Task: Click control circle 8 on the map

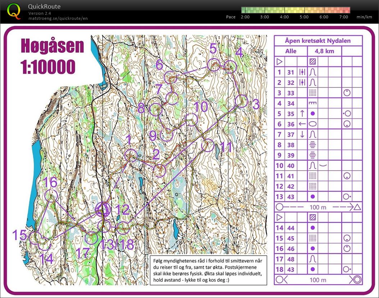Action: (155, 109)
